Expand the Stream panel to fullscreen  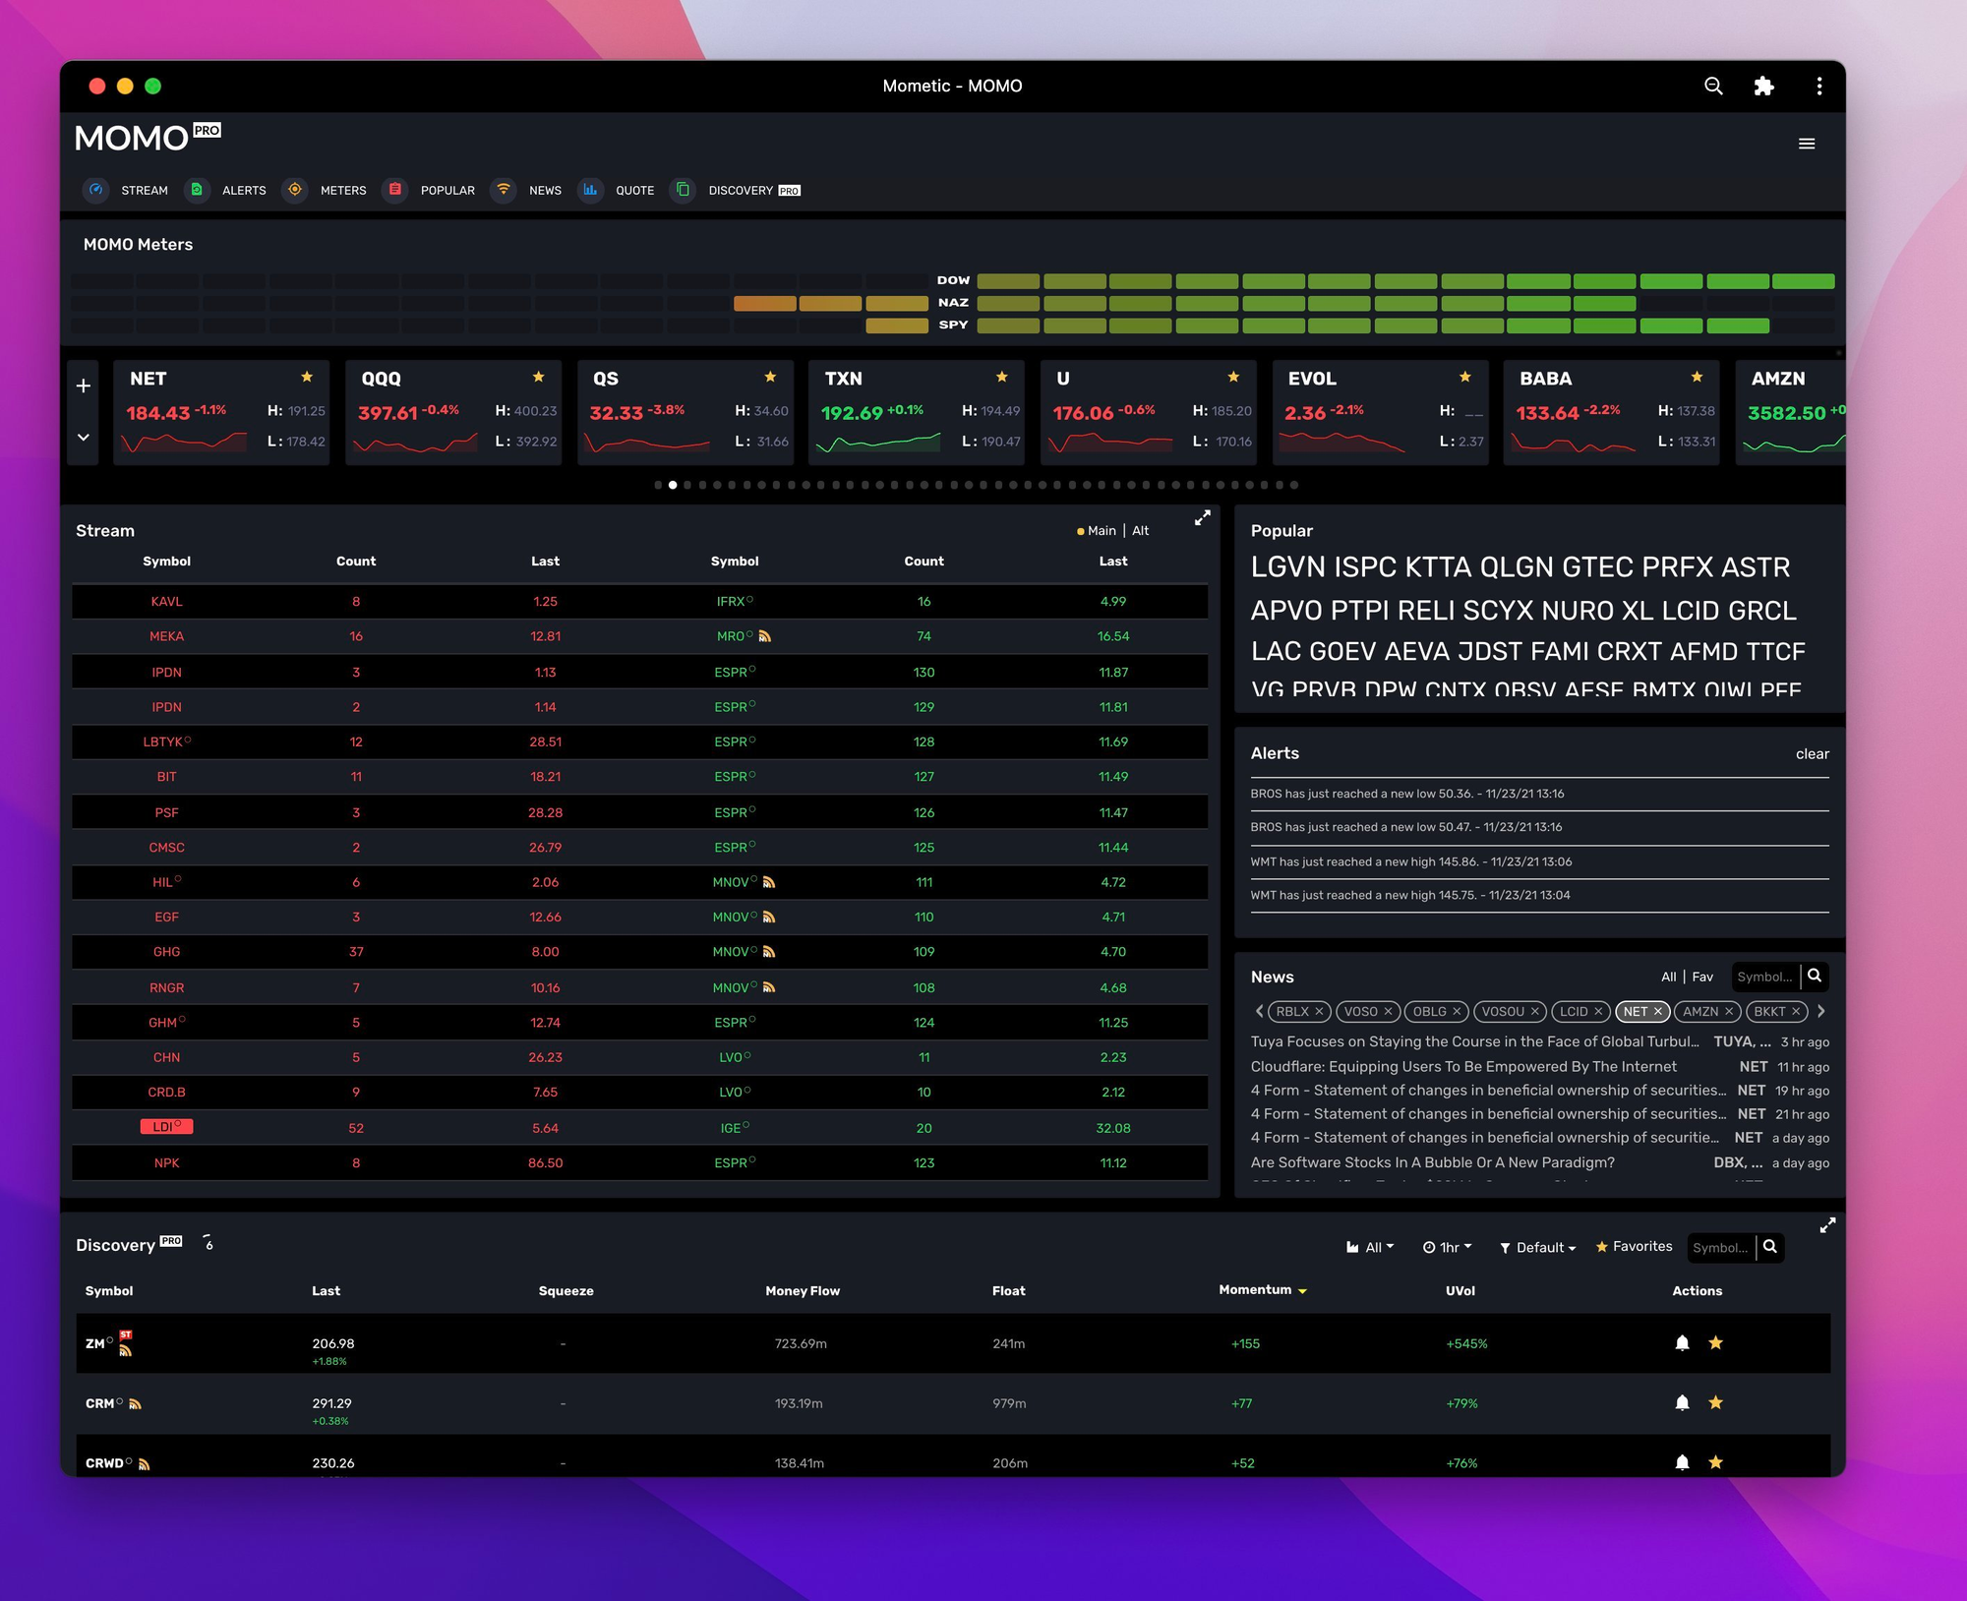click(1202, 518)
